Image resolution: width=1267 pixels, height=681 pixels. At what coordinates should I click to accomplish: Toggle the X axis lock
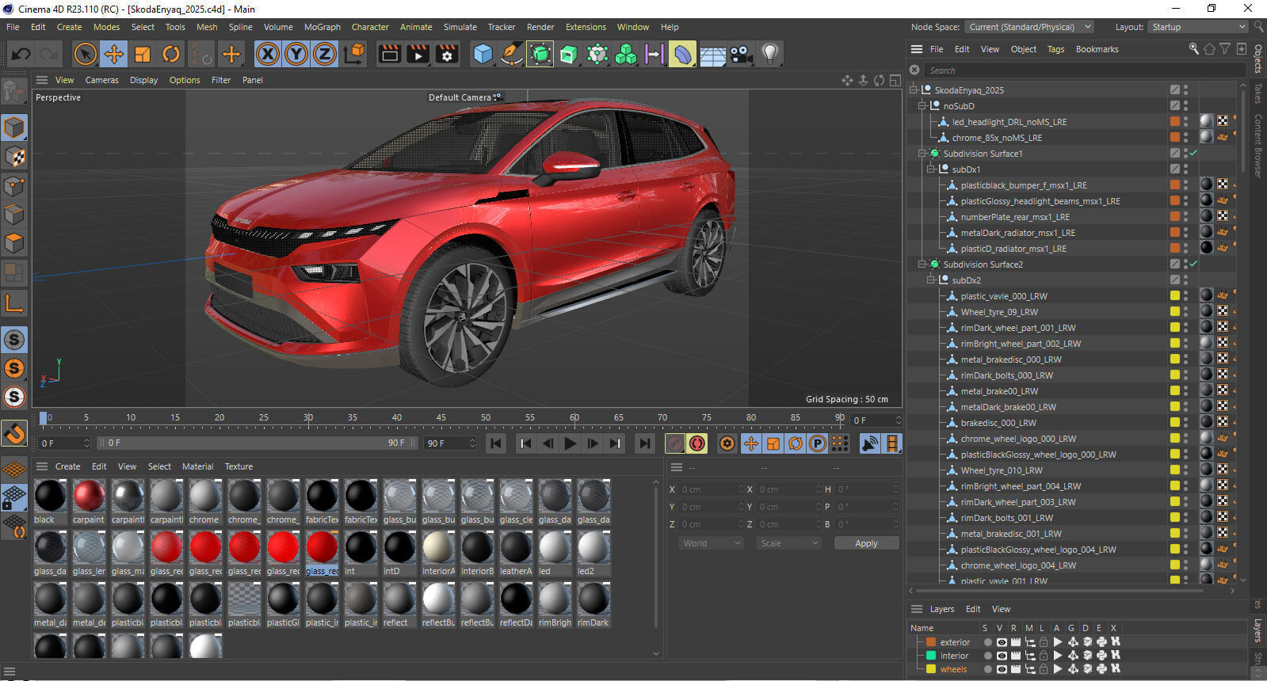pos(268,54)
